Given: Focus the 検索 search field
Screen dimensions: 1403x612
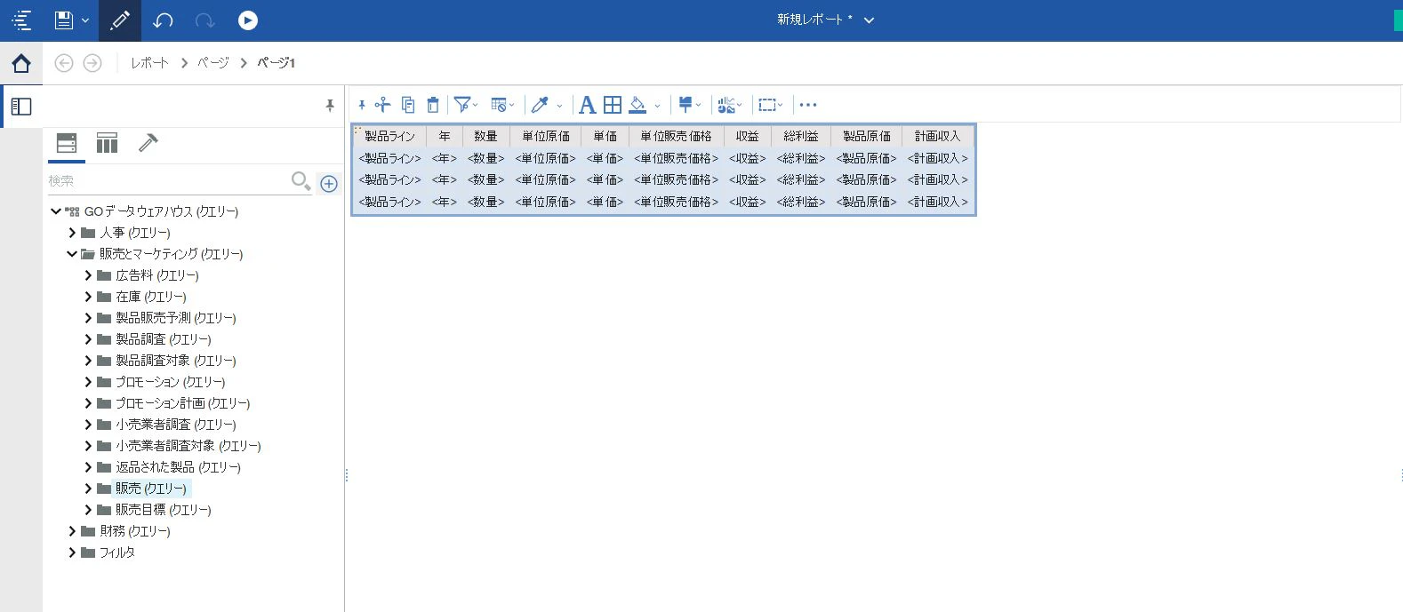Looking at the screenshot, I should click(167, 181).
